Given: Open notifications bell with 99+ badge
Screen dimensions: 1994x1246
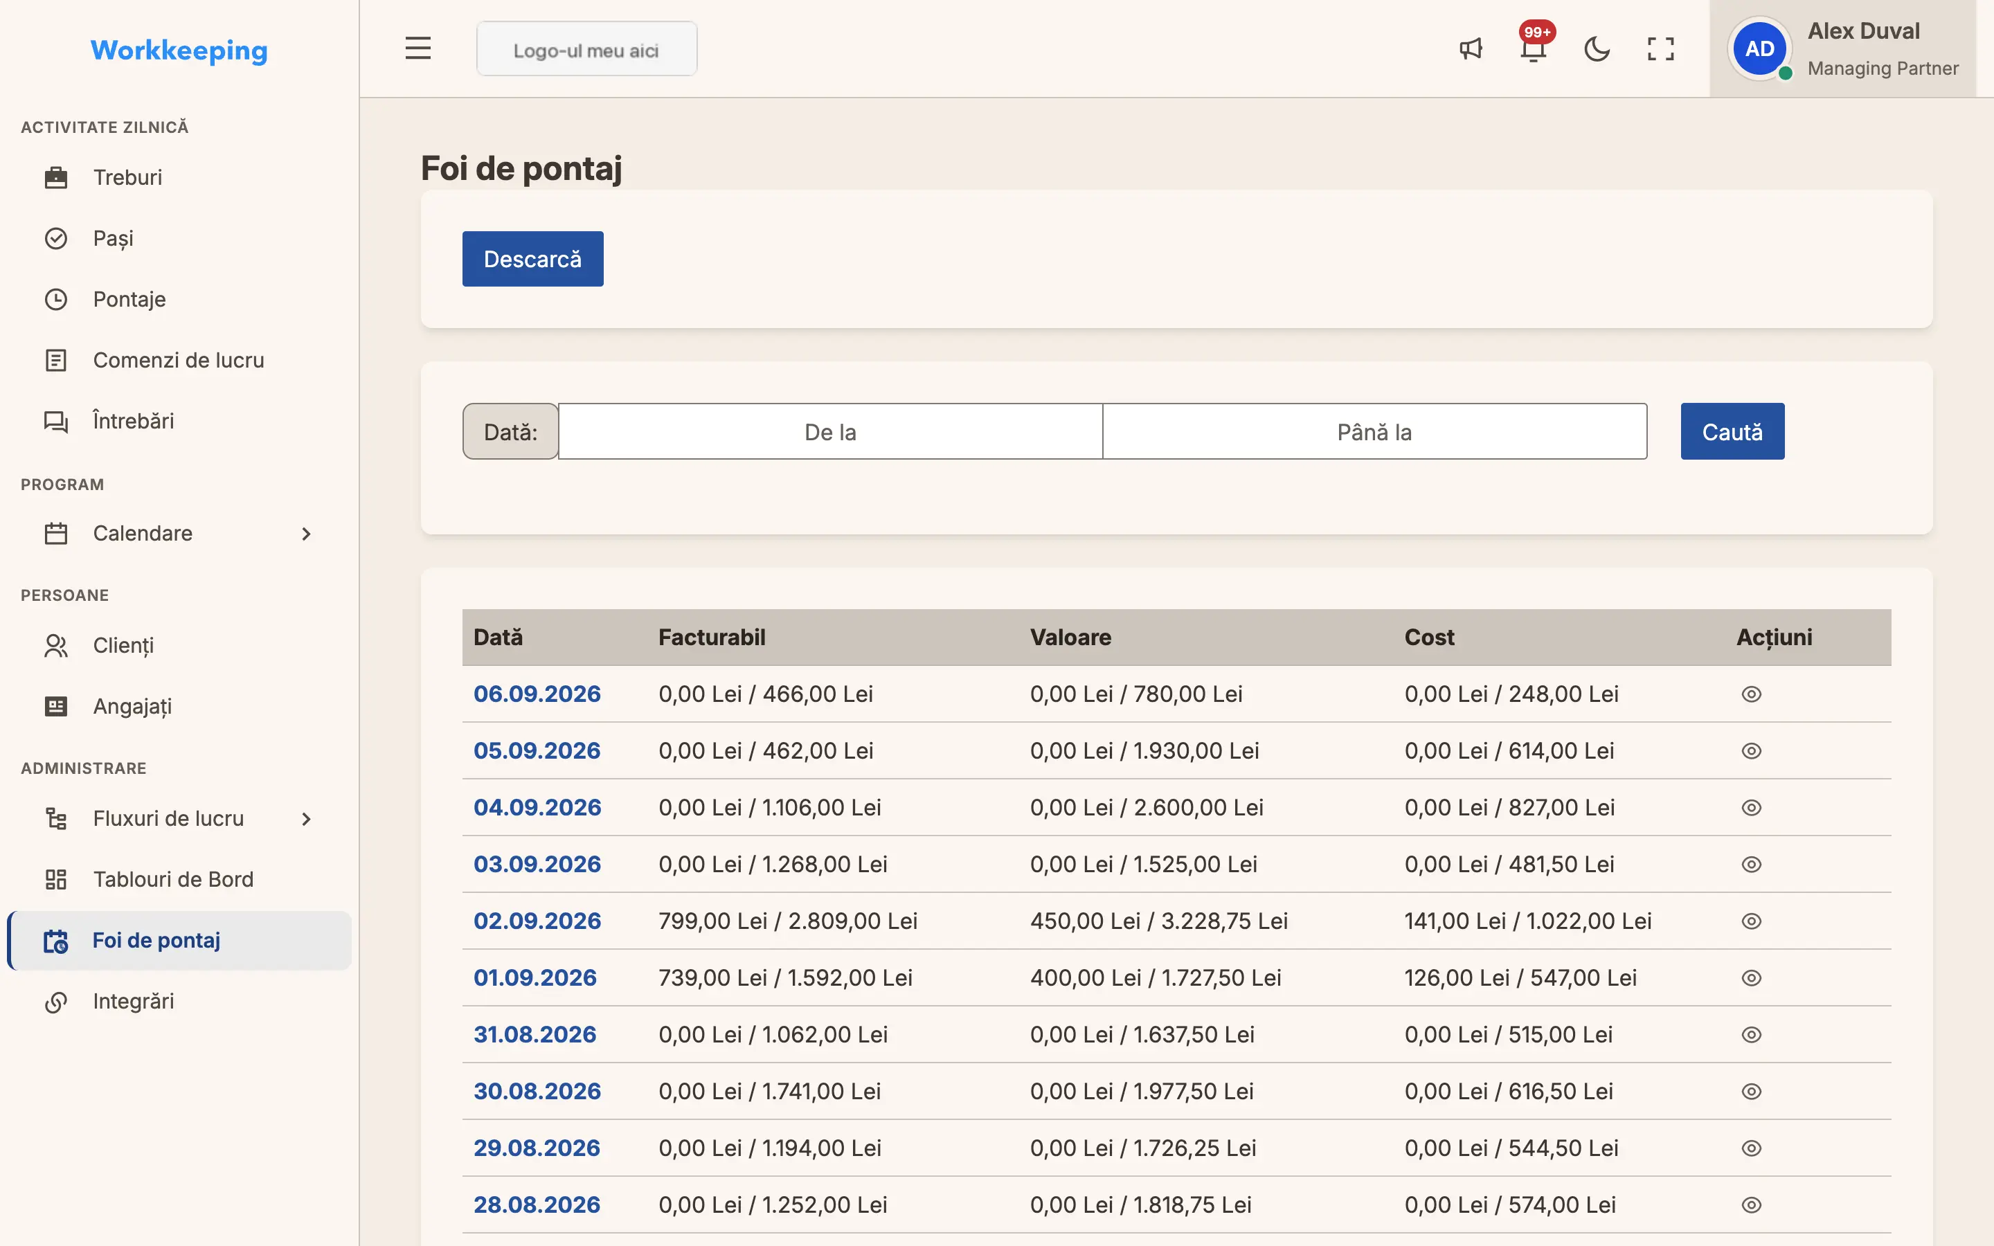Looking at the screenshot, I should [x=1534, y=48].
